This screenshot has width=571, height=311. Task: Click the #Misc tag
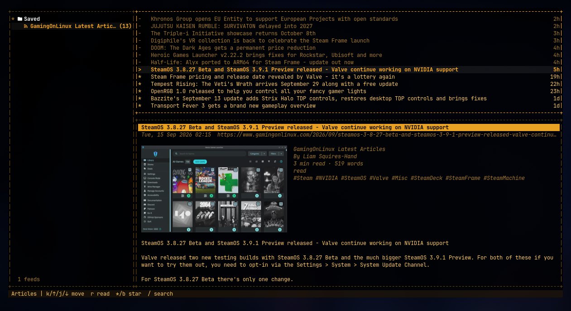tap(399, 178)
